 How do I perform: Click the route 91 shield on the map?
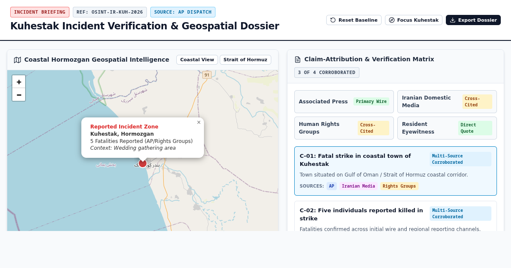click(x=207, y=75)
